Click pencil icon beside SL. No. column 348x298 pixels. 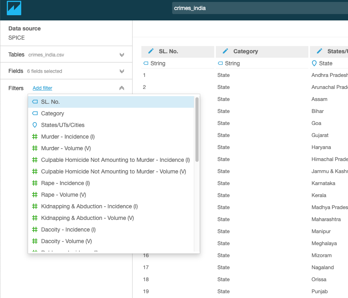point(151,51)
